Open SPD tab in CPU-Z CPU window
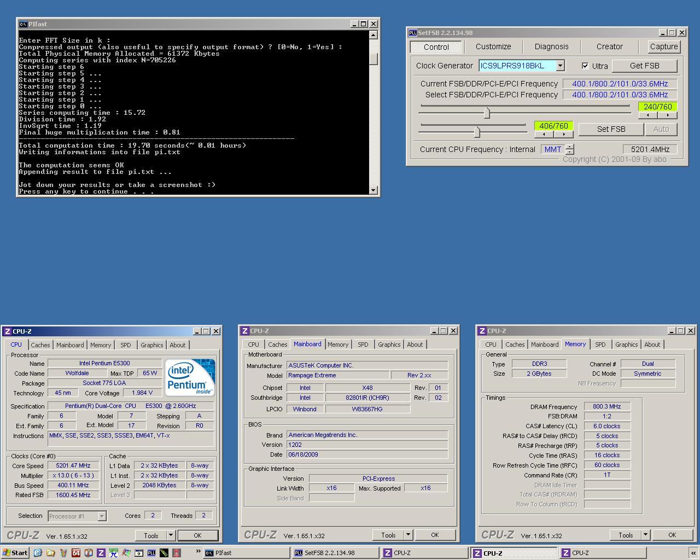The image size is (700, 560). pyautogui.click(x=126, y=345)
